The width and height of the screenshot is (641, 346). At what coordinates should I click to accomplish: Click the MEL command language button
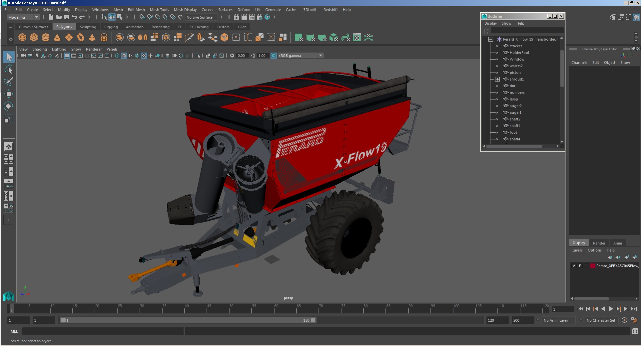coord(14,331)
